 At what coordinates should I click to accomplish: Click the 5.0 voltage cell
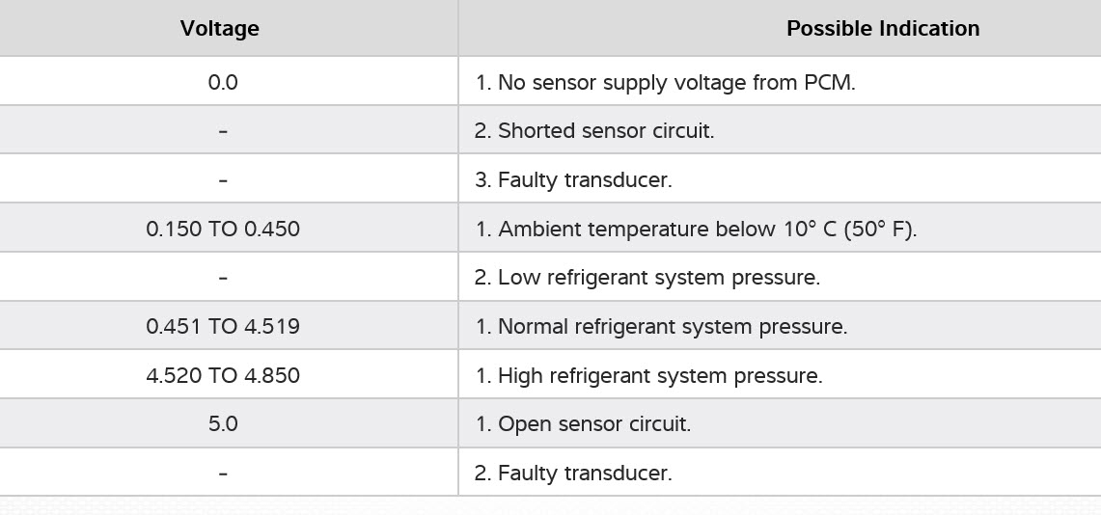223,424
